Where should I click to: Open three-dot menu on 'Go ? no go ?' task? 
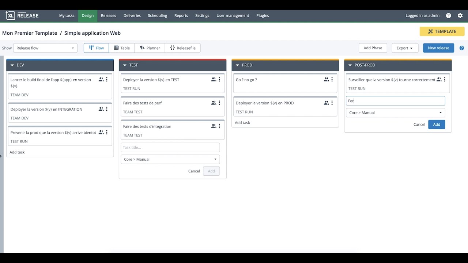click(x=332, y=79)
